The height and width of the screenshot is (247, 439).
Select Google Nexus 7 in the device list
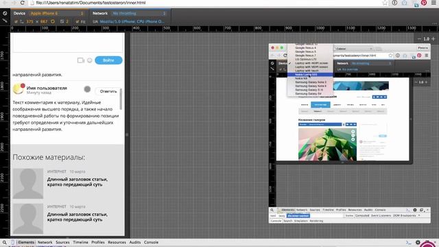tap(310, 56)
